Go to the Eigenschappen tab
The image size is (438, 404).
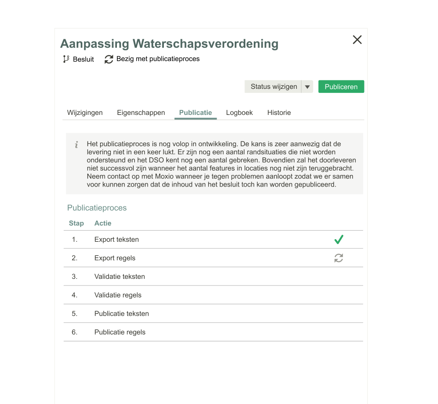(141, 113)
